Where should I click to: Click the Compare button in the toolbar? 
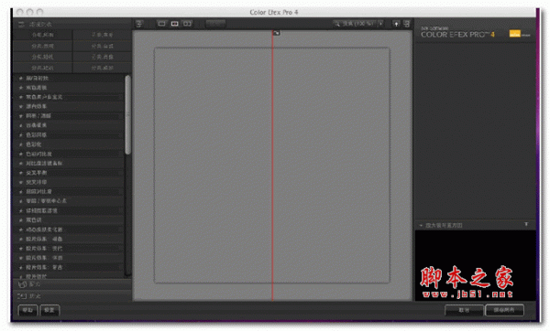coord(215,24)
